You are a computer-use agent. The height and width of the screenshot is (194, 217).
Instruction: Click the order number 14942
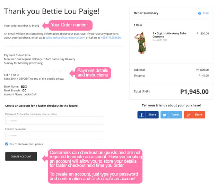pyautogui.click(x=35, y=26)
